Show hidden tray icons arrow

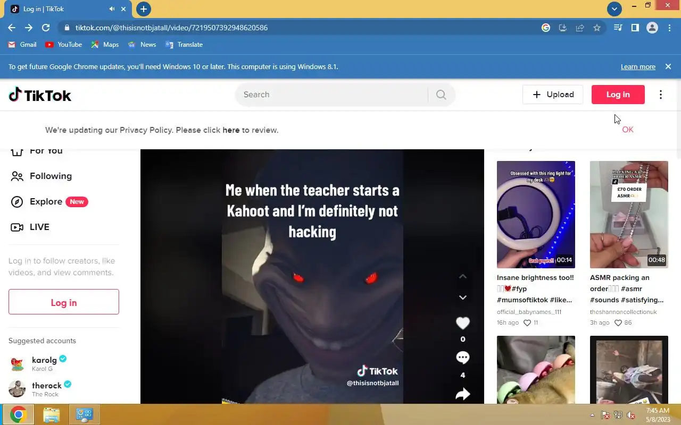pyautogui.click(x=592, y=415)
